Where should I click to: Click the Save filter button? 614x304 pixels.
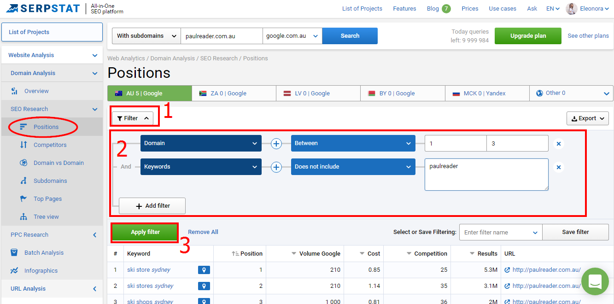coord(576,232)
